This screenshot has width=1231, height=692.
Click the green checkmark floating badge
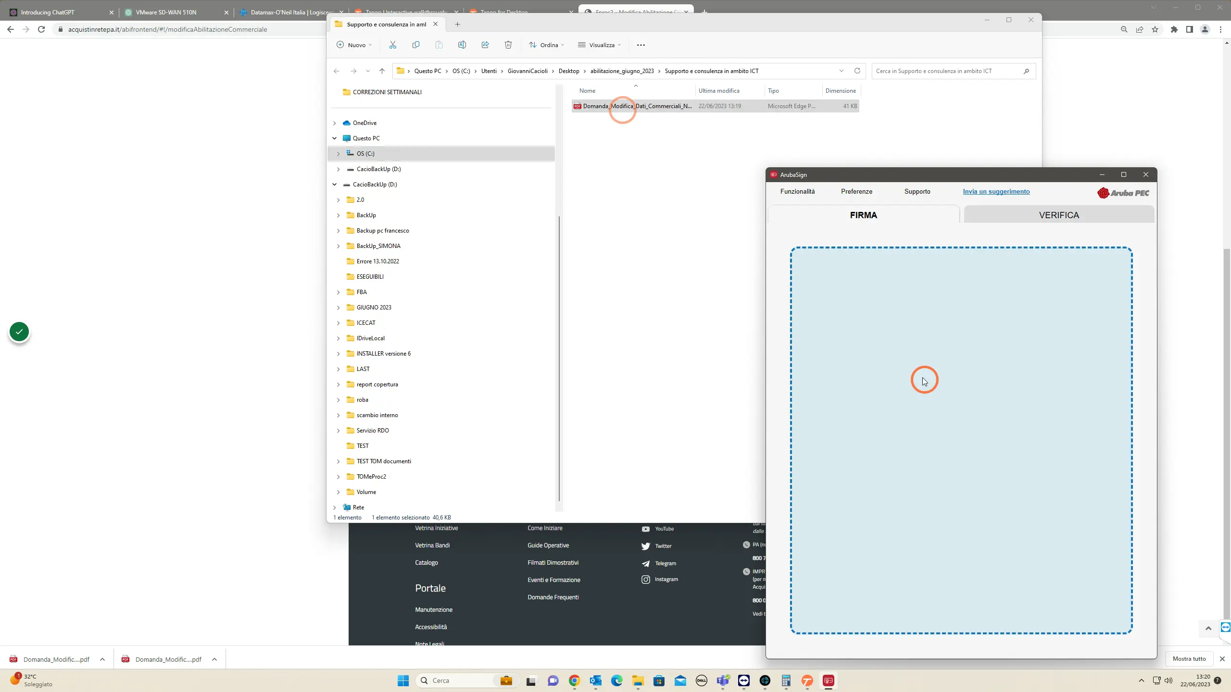[x=19, y=332]
